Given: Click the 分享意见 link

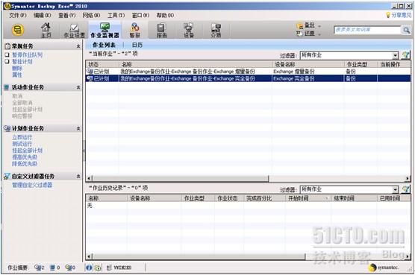Looking at the screenshot, I should click(402, 15).
